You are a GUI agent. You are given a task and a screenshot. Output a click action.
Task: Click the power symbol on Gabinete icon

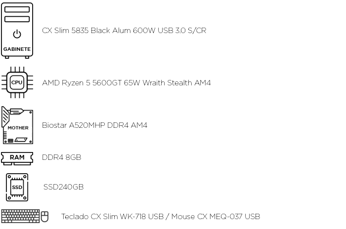(17, 34)
